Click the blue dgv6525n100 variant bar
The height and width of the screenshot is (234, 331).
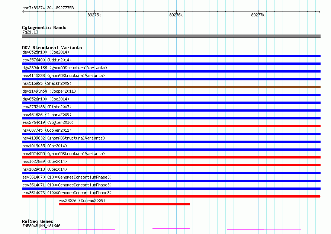tap(171, 56)
